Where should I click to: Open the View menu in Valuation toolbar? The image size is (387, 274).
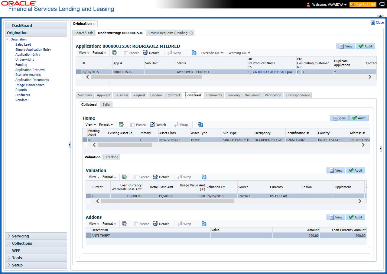(94, 177)
